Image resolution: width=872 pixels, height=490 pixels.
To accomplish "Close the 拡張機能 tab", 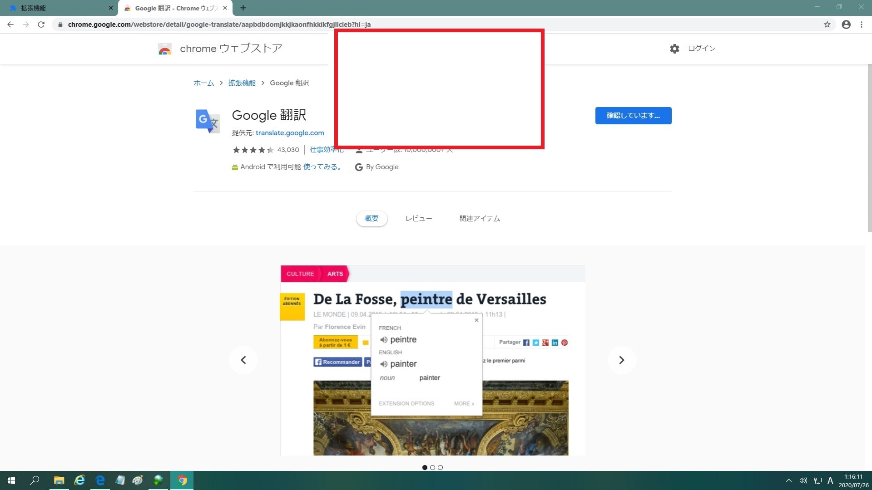I will 110,8.
